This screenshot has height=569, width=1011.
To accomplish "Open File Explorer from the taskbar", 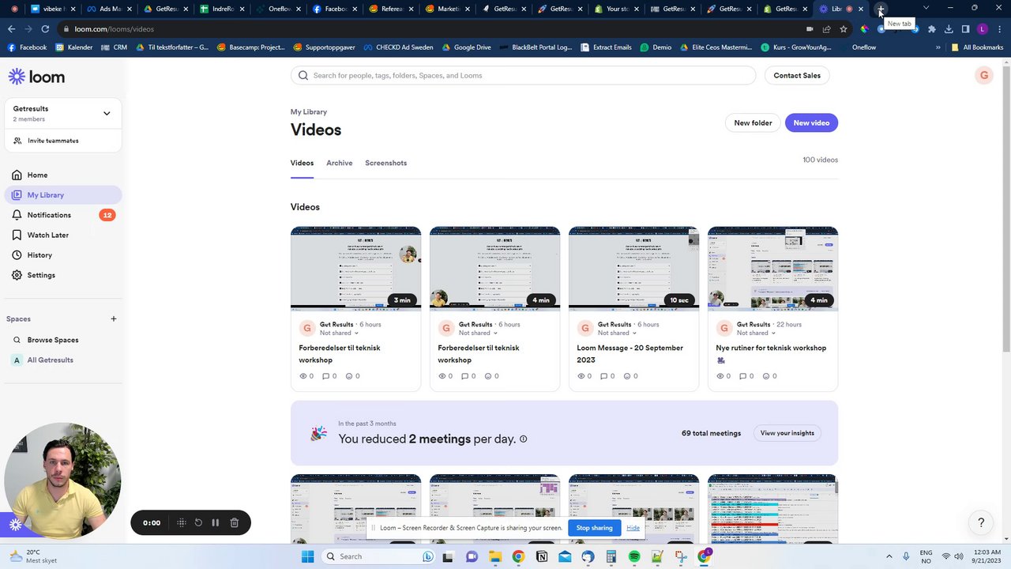I will 494,556.
